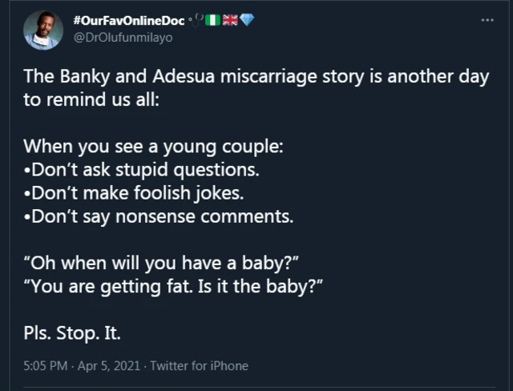Click the Apr 5, 2021 date
The width and height of the screenshot is (513, 391).
(x=103, y=366)
